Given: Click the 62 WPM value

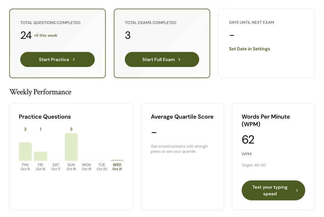Looking at the screenshot, I should [x=248, y=140].
